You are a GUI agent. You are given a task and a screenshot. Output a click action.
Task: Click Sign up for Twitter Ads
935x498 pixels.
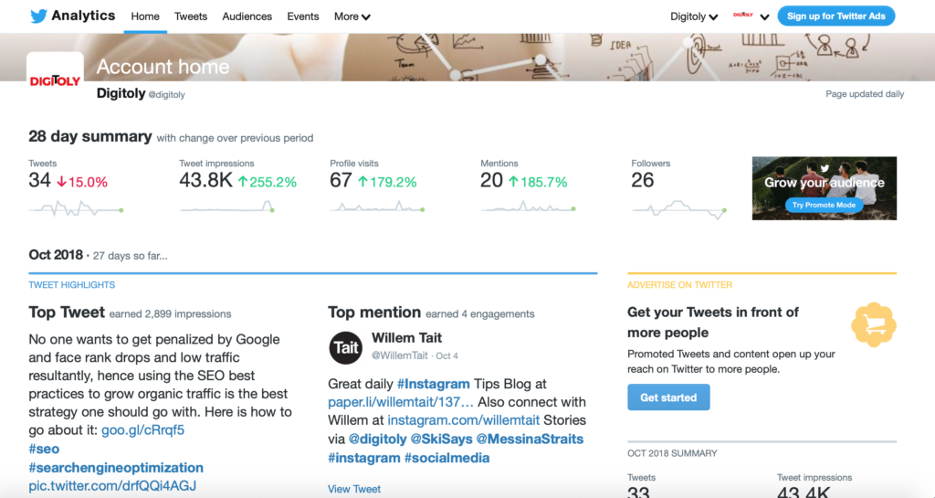(x=836, y=16)
